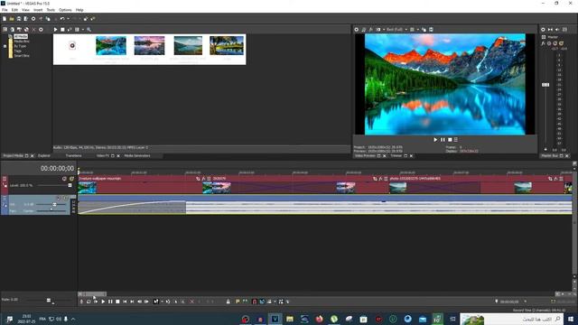
Task: Click the Save Snapshot icon in preview
Action: [x=431, y=30]
